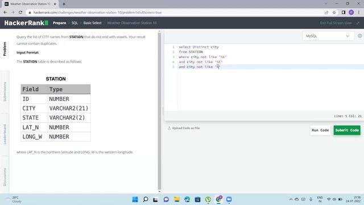Close the Weather Observation Station tab

click(x=55, y=4)
